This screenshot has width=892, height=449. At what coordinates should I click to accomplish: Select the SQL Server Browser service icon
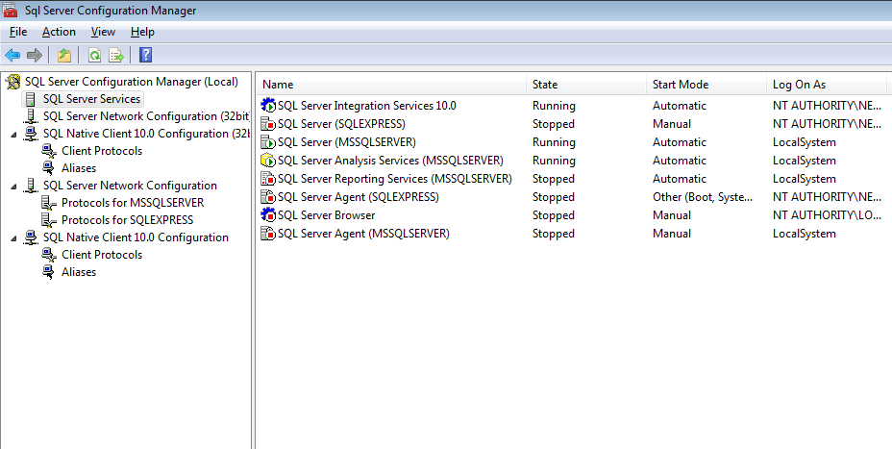pos(268,215)
